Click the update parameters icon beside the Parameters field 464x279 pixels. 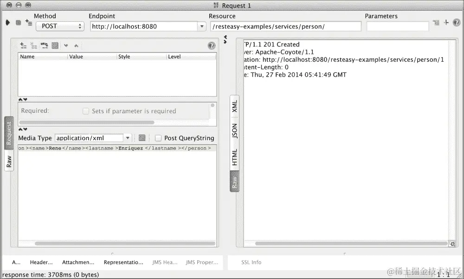pyautogui.click(x=436, y=22)
